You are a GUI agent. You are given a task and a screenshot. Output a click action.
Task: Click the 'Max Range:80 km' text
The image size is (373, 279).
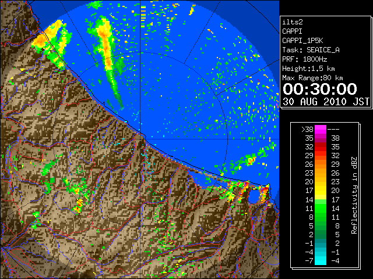tap(312, 78)
